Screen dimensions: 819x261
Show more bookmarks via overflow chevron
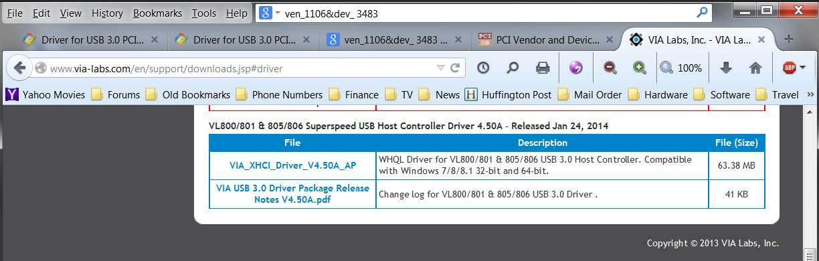[x=810, y=94]
